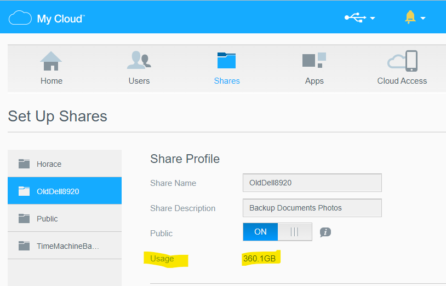The image size is (446, 286).
Task: Click the Public share folder icon
Action: tap(24, 218)
